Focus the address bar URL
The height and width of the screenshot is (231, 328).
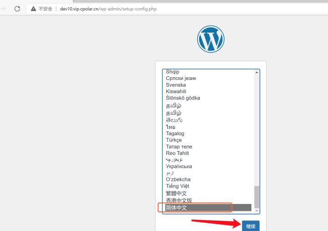tap(108, 9)
